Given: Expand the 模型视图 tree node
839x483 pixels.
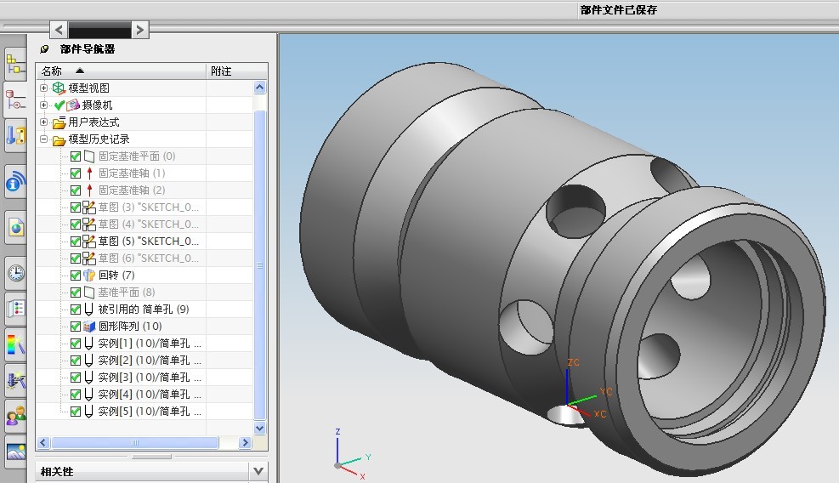Looking at the screenshot, I should [44, 88].
